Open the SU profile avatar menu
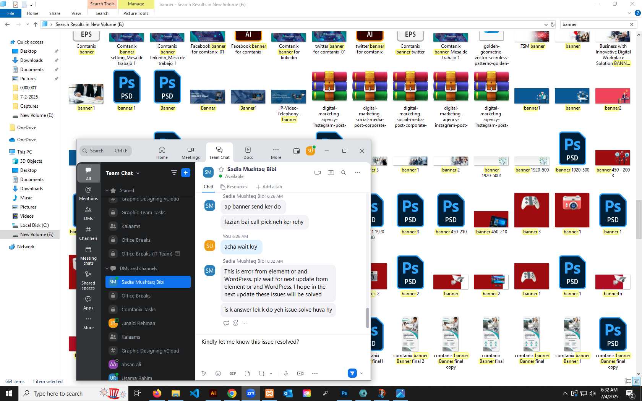The image size is (642, 401). pyautogui.click(x=310, y=151)
